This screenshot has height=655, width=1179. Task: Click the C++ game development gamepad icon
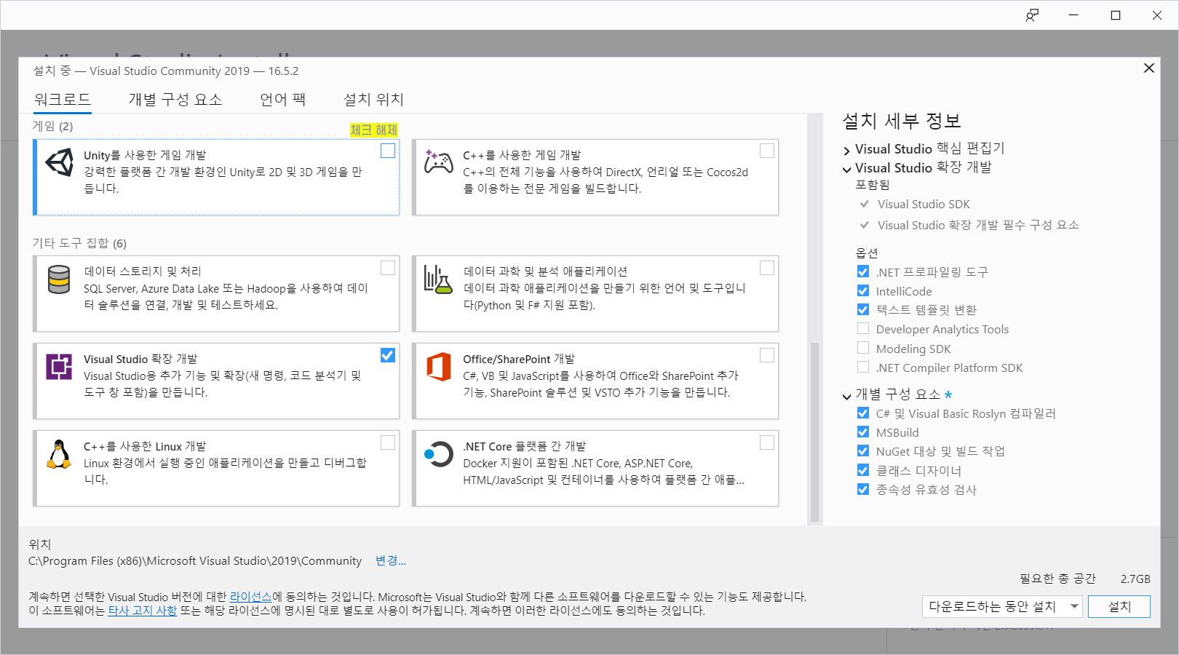click(x=439, y=162)
